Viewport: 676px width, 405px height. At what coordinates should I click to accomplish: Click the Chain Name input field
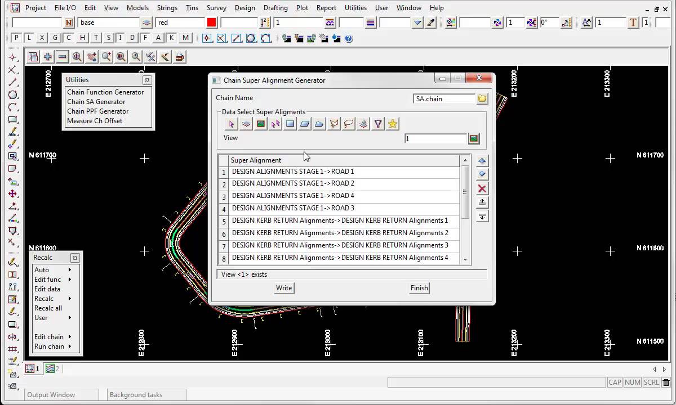tap(444, 98)
